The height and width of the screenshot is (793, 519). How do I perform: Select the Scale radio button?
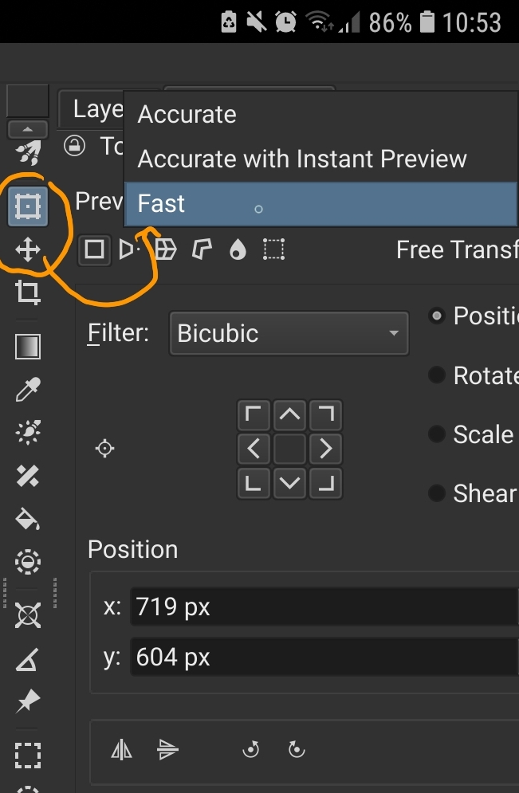pos(436,434)
